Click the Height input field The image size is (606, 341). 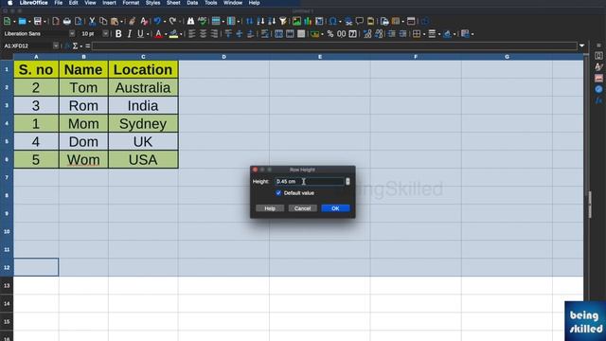click(310, 181)
